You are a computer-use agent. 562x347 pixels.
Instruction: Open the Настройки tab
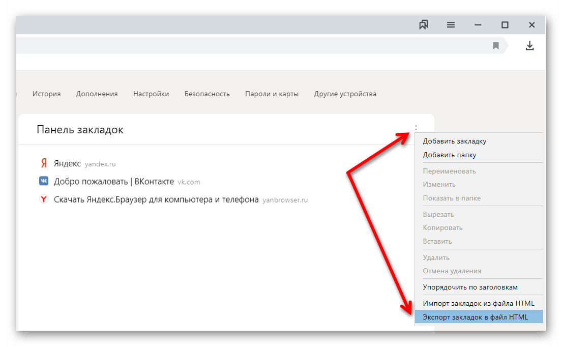point(151,94)
